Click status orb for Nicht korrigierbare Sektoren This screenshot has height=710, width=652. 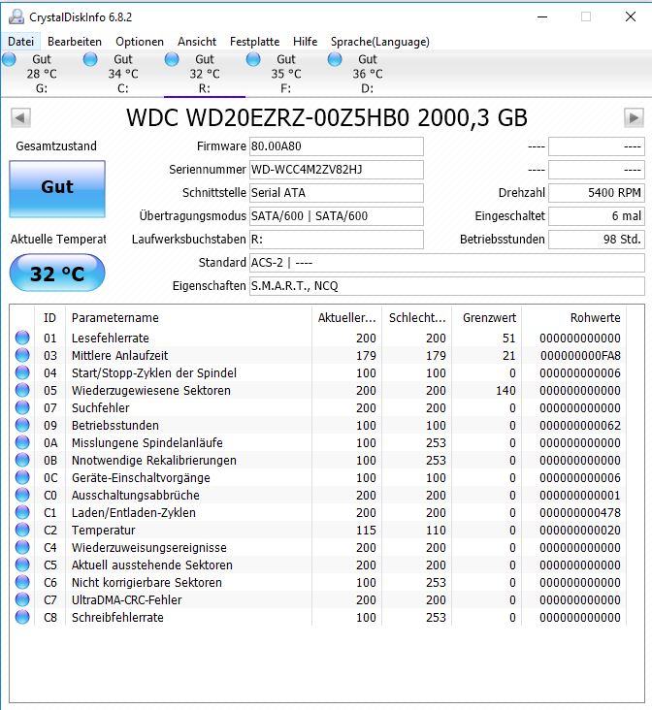[22, 582]
